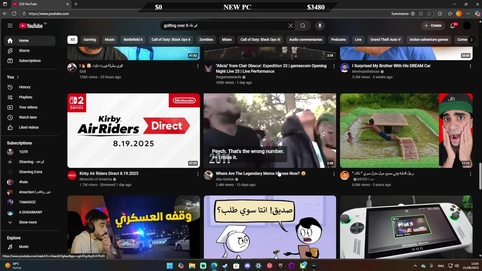
Task: Select the Grand Theft Auto V chip
Action: click(386, 40)
